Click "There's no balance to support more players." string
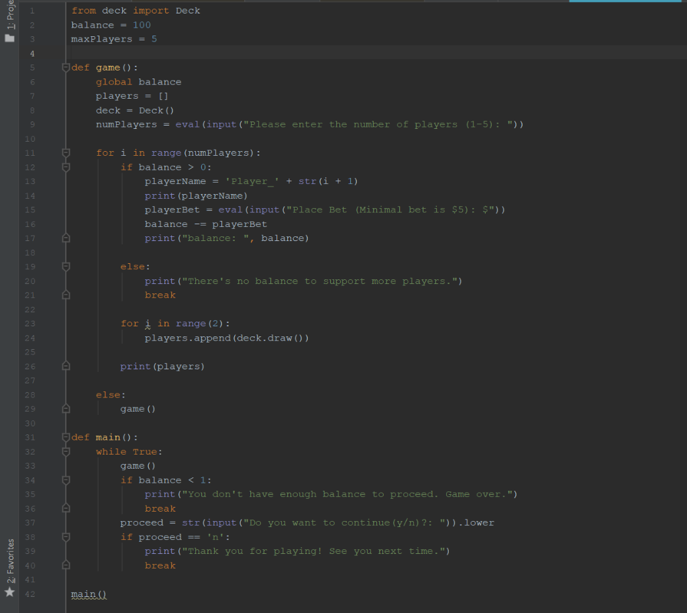This screenshot has height=613, width=687. click(319, 281)
